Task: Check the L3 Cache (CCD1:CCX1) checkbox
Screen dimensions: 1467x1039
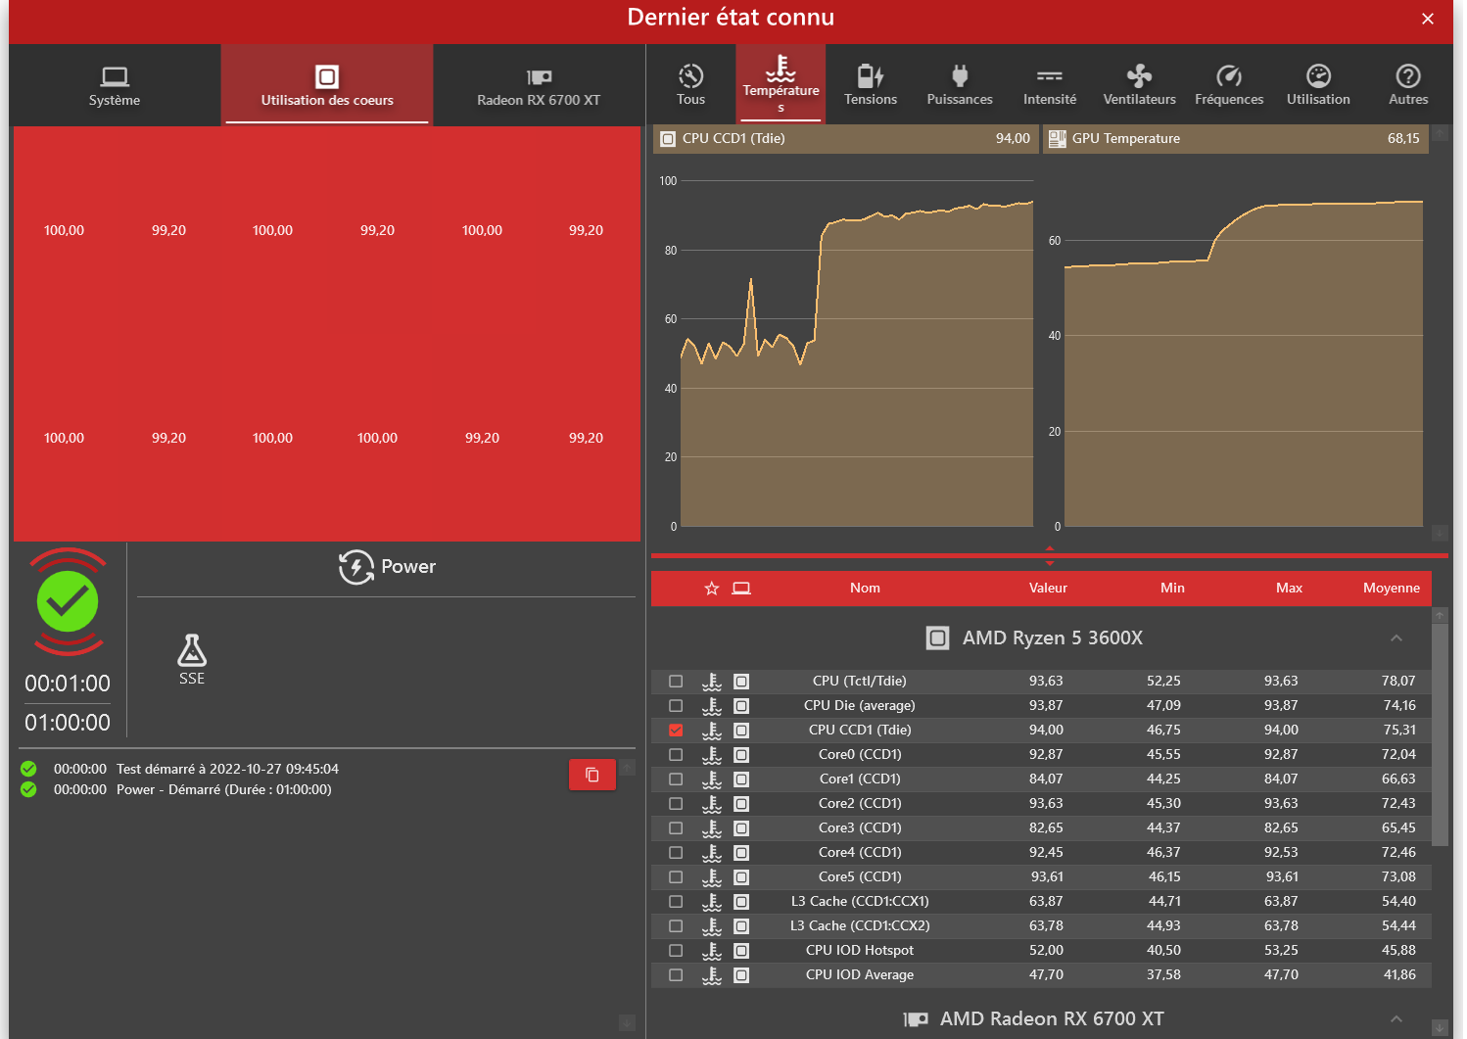Action: [676, 902]
